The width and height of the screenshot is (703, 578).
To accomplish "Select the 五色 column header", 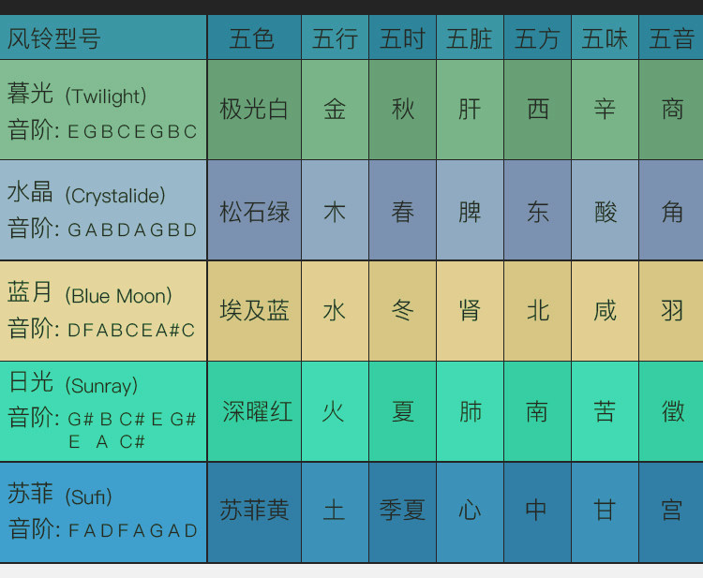I will click(x=252, y=38).
